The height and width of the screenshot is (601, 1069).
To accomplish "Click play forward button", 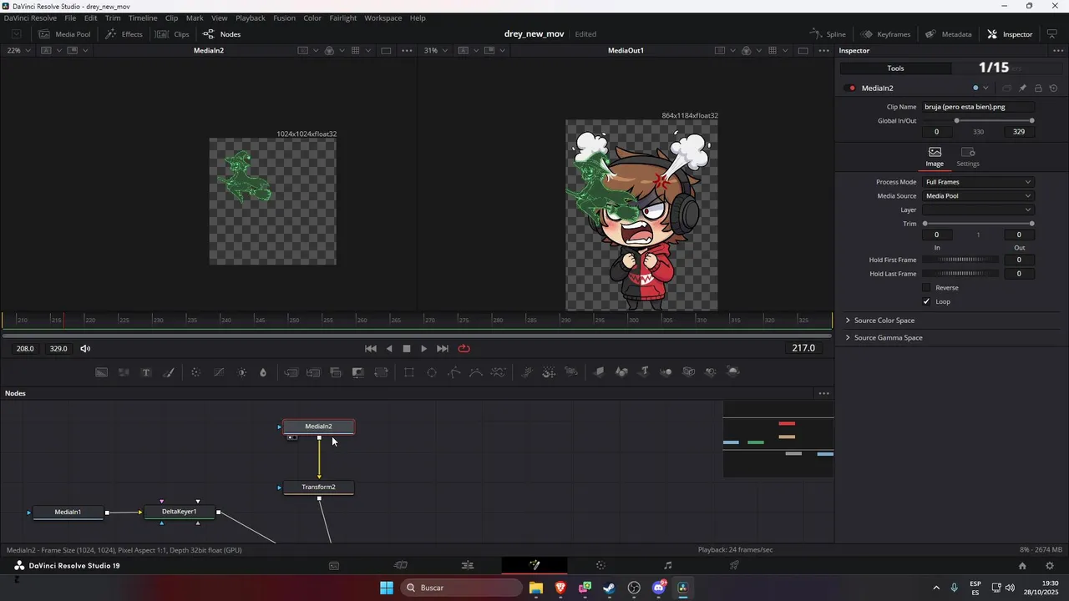I will pos(424,348).
